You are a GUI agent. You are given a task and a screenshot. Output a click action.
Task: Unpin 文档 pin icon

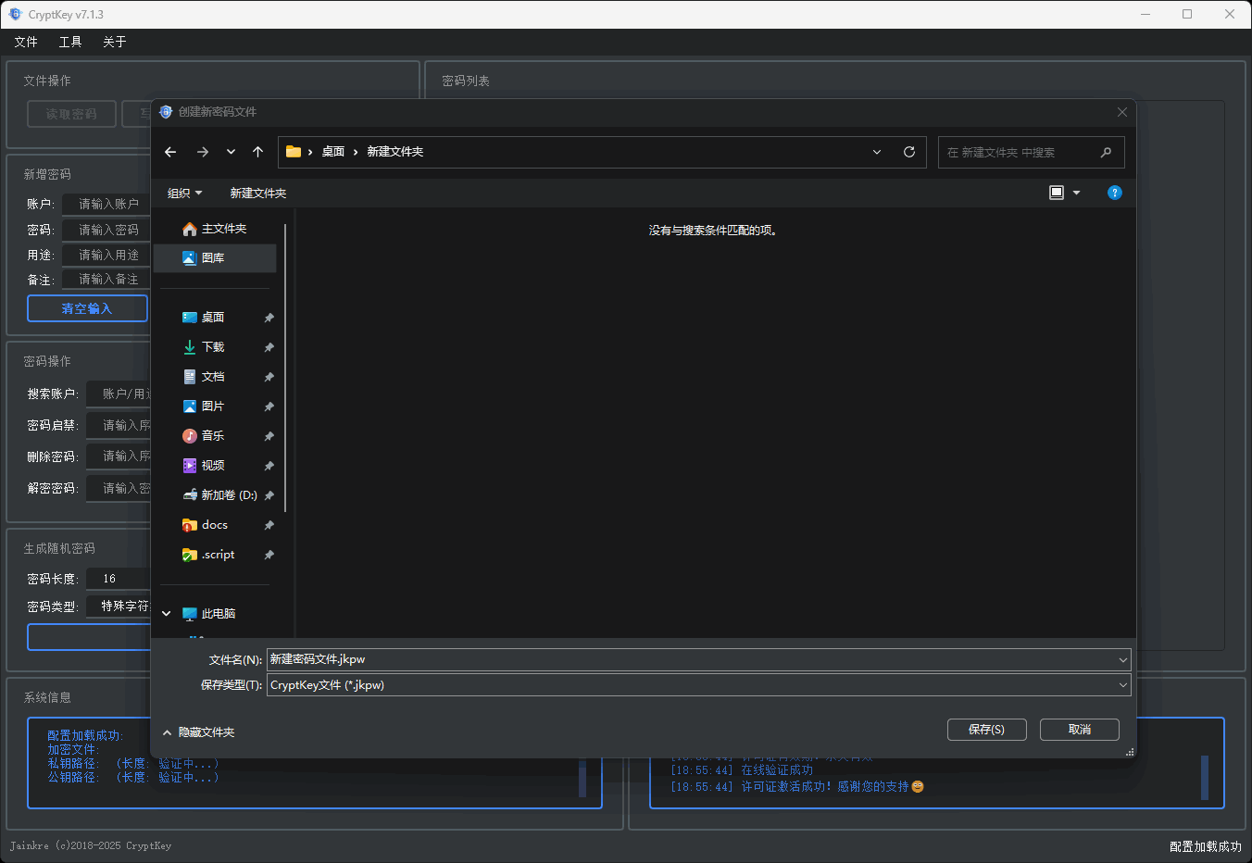269,377
